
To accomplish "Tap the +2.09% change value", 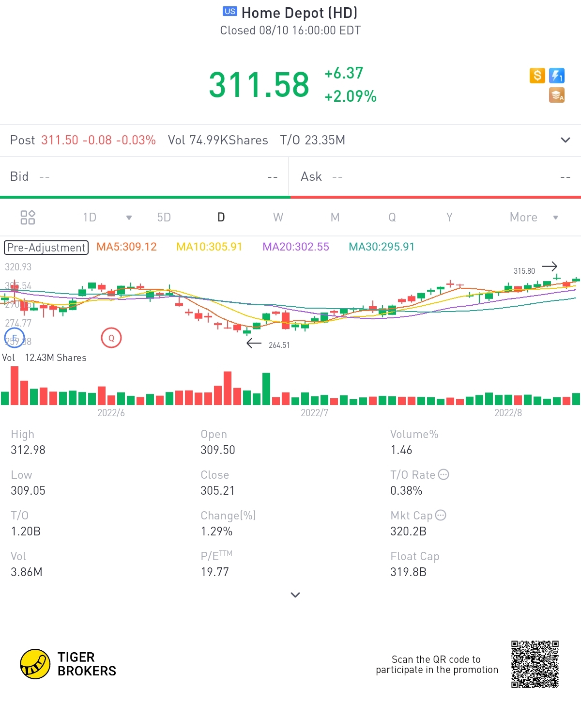I will pyautogui.click(x=351, y=96).
